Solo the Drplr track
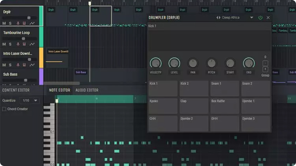This screenshot has height=166, width=296. (10, 23)
